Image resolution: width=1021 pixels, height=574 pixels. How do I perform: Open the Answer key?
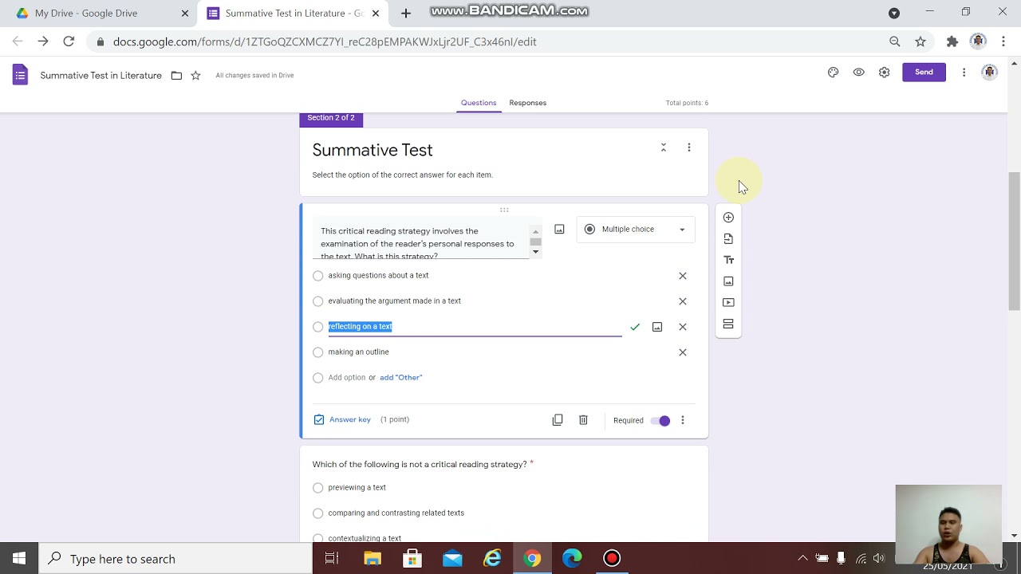click(342, 419)
